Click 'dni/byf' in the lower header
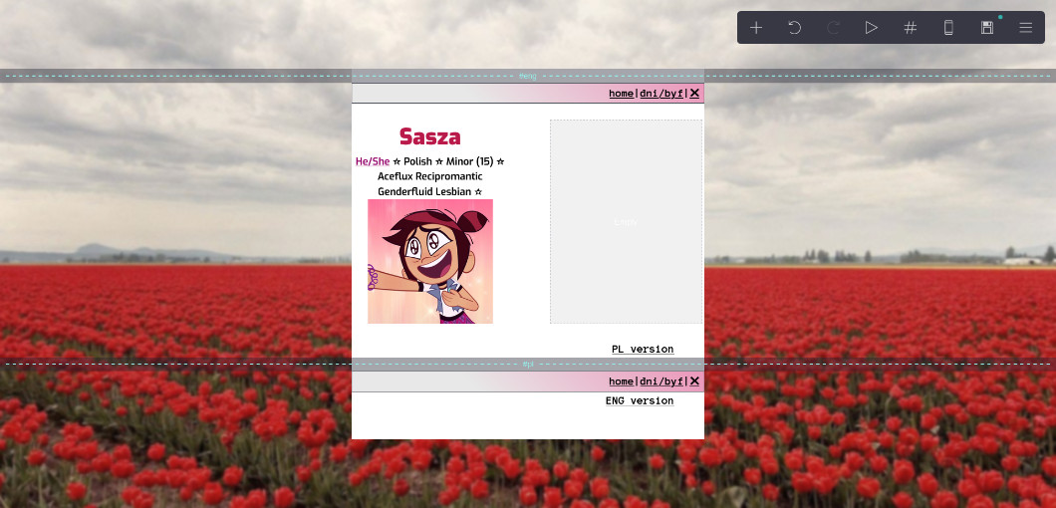Image resolution: width=1056 pixels, height=508 pixels. pos(661,381)
